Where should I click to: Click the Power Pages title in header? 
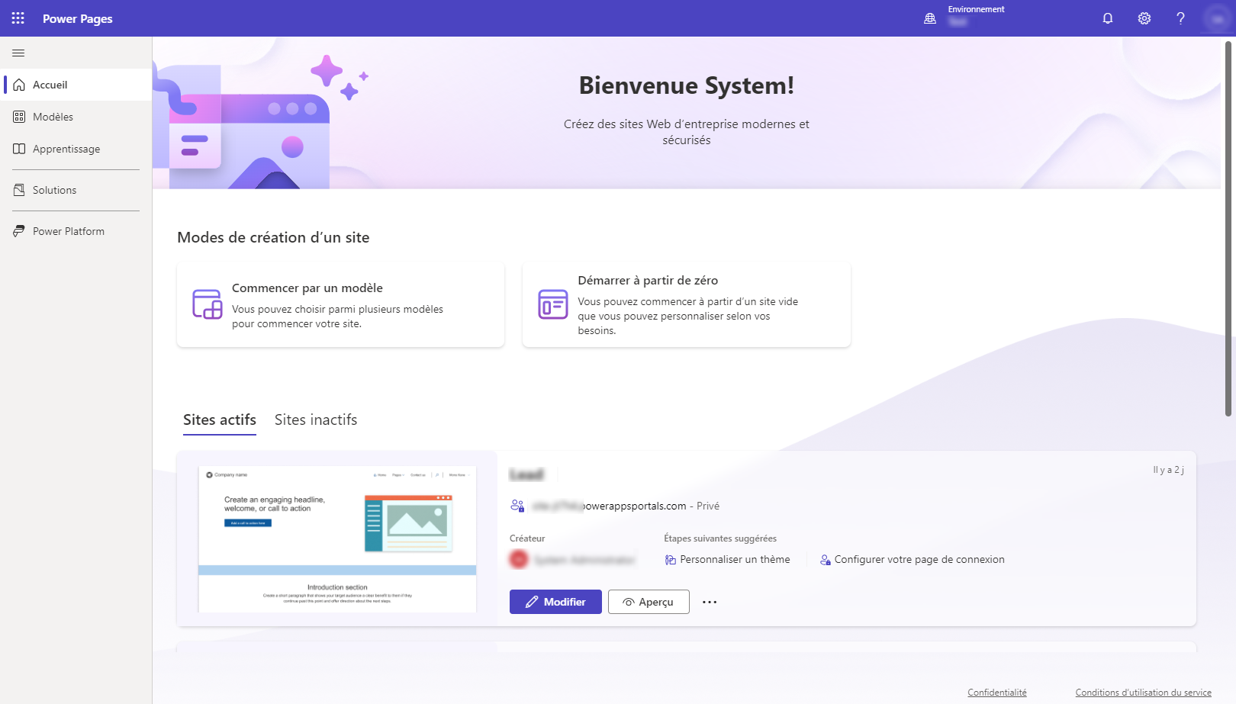(78, 18)
